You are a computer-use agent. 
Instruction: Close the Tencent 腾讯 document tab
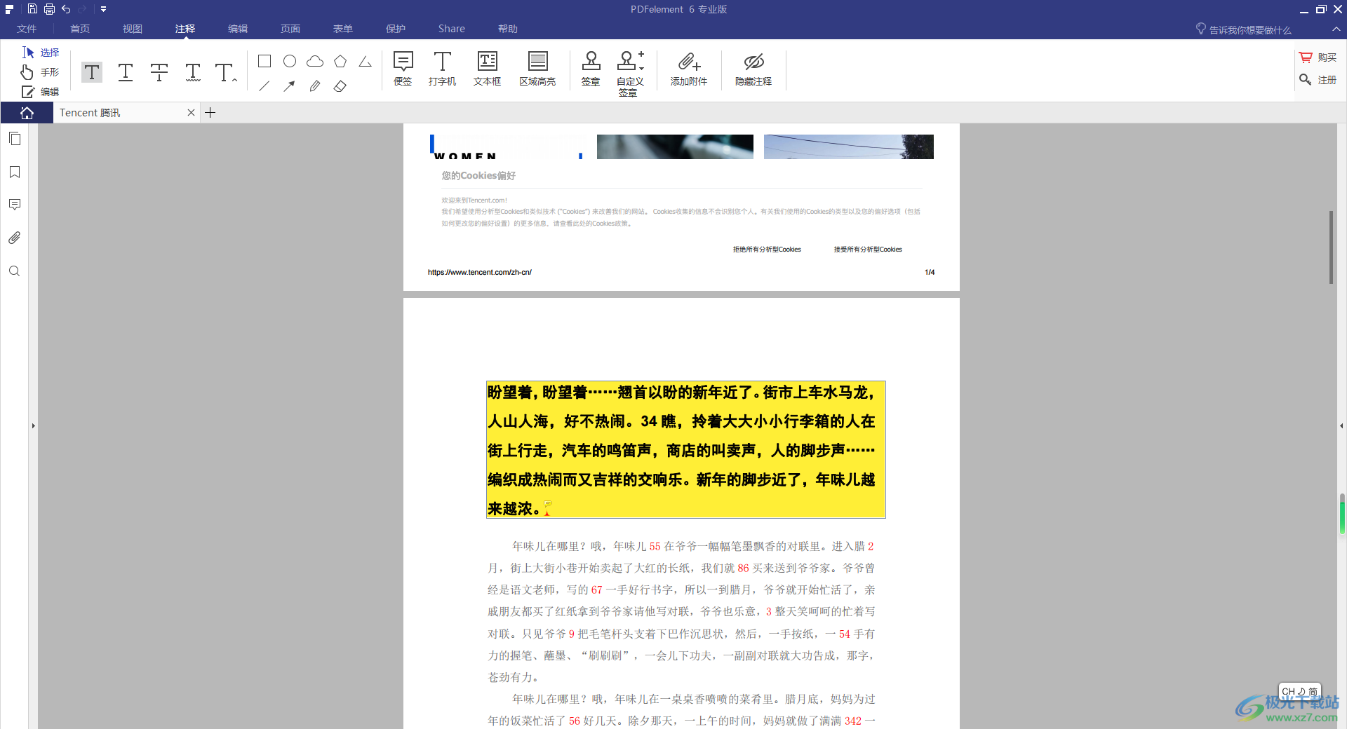pyautogui.click(x=191, y=113)
